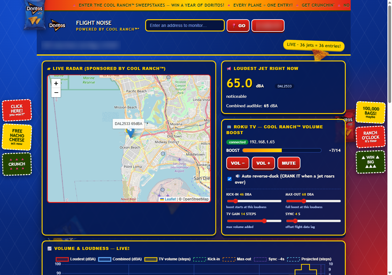This screenshot has width=392, height=275.
Task: Click the plane icon beside Live Radar heading
Action: (x=49, y=69)
